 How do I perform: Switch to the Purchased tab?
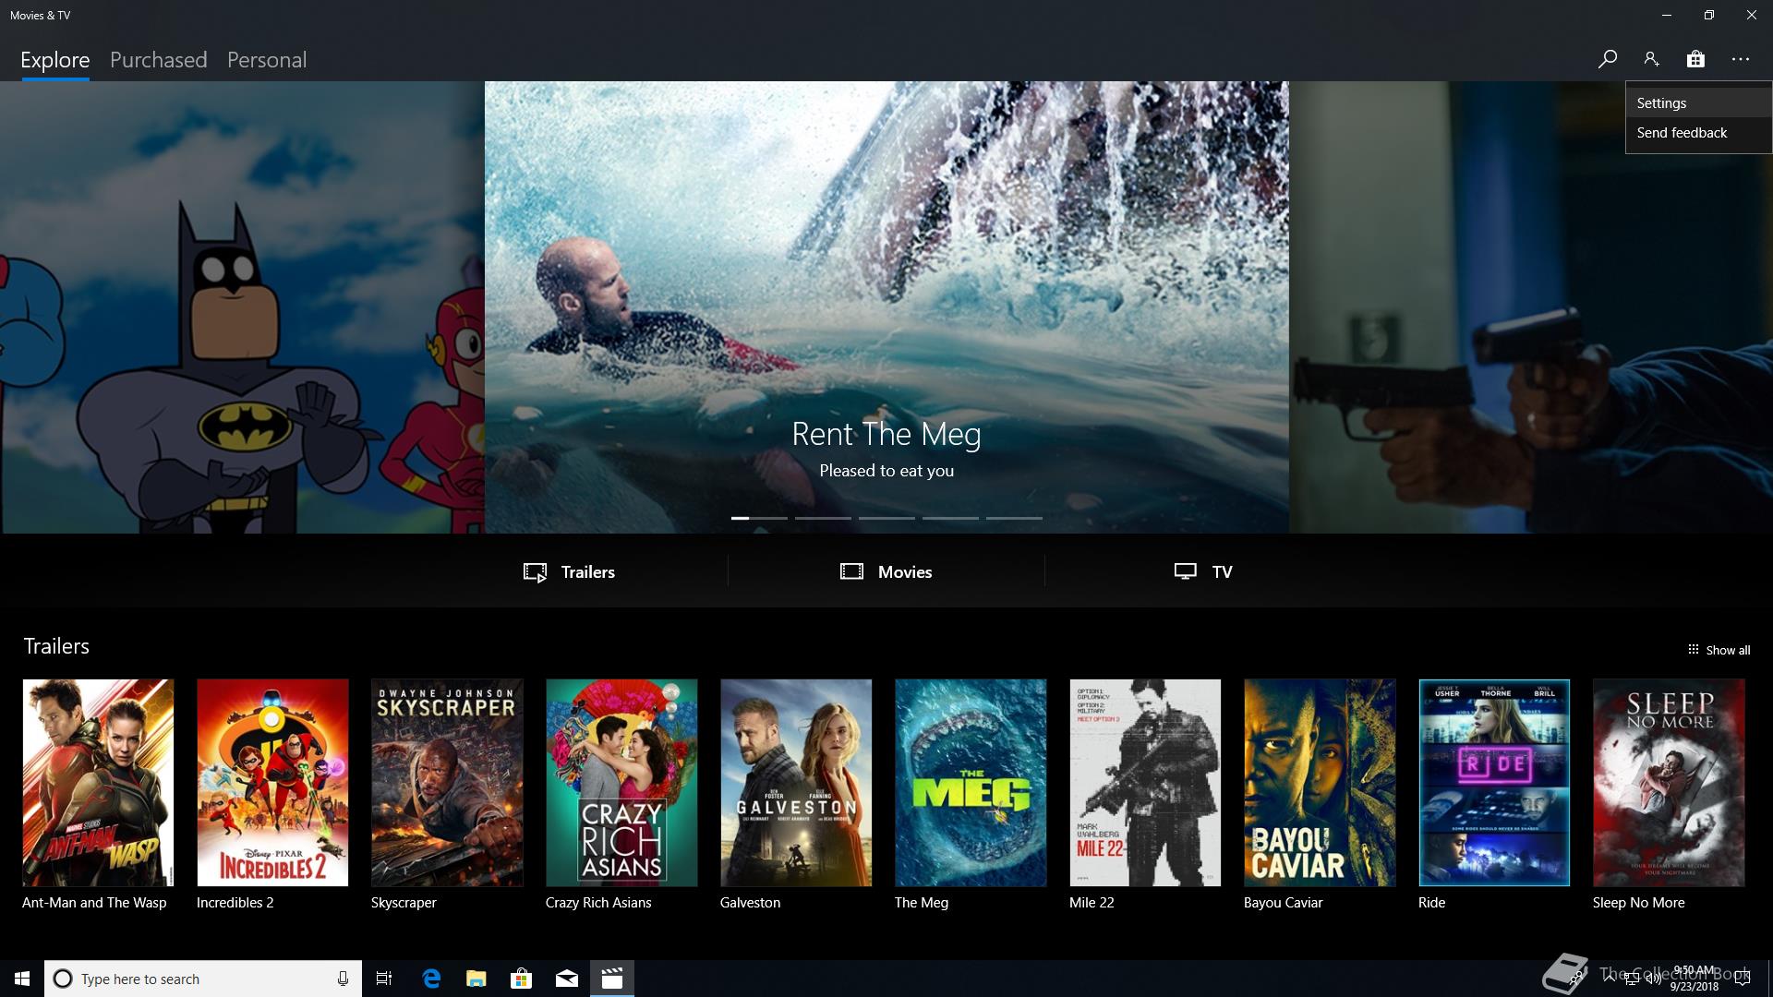point(158,60)
